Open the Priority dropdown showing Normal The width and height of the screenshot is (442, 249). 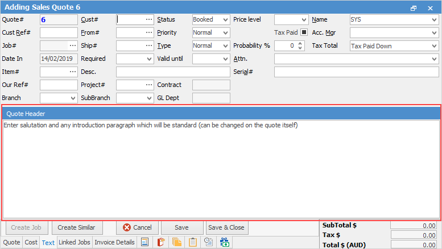pos(226,32)
